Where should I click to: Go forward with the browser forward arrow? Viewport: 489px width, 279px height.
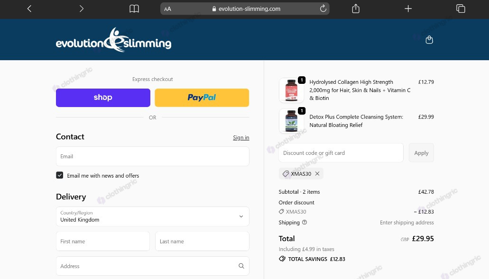pyautogui.click(x=82, y=9)
